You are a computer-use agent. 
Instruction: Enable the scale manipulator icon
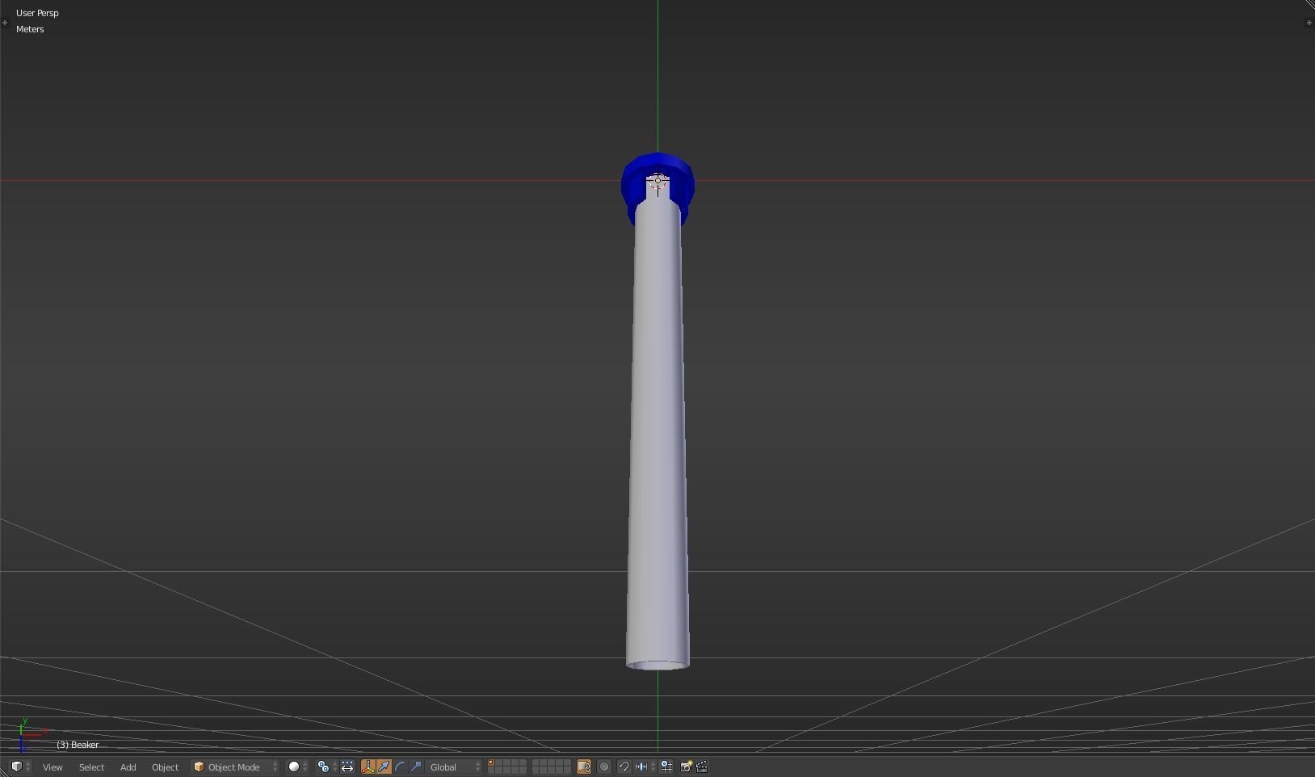(x=416, y=766)
